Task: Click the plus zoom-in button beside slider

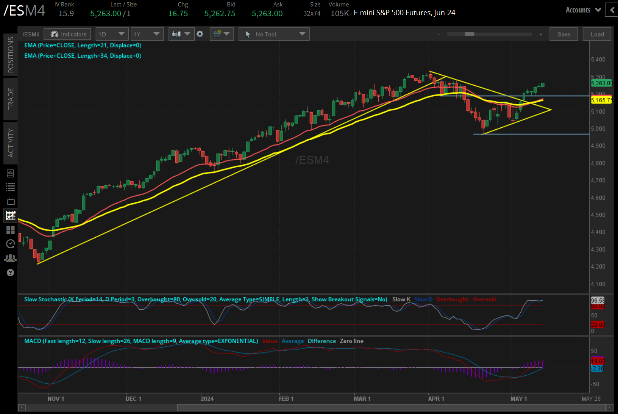Action: [x=541, y=34]
